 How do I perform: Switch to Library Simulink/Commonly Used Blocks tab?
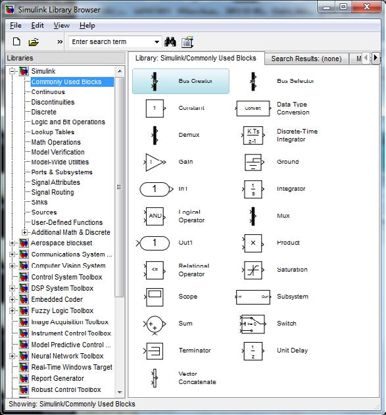(196, 58)
